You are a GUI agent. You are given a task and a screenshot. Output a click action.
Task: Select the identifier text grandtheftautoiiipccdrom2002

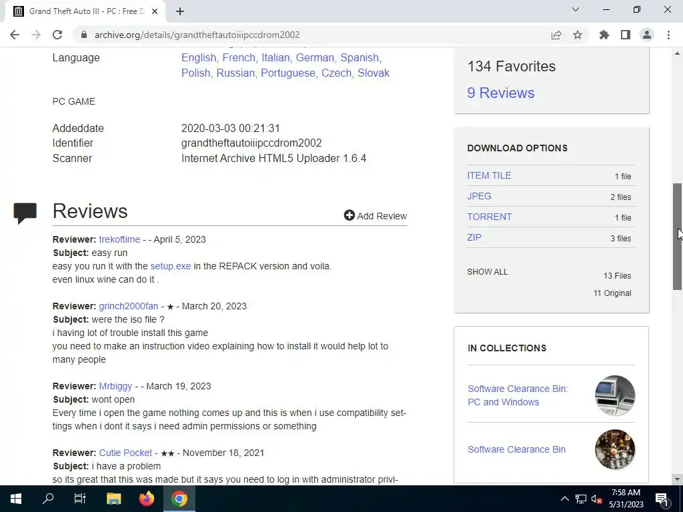point(251,143)
